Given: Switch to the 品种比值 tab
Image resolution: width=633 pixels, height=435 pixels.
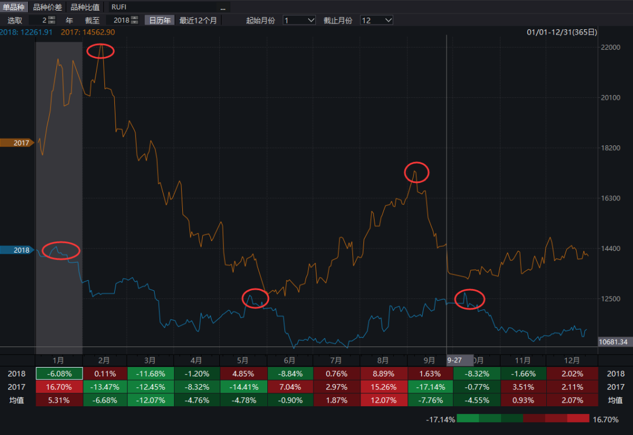Looking at the screenshot, I should (x=86, y=8).
